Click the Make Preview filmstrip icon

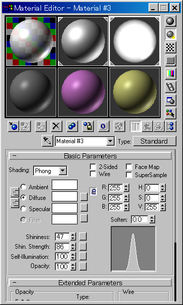170,87
